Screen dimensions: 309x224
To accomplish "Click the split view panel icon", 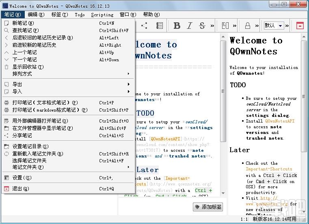I will click(x=225, y=26).
